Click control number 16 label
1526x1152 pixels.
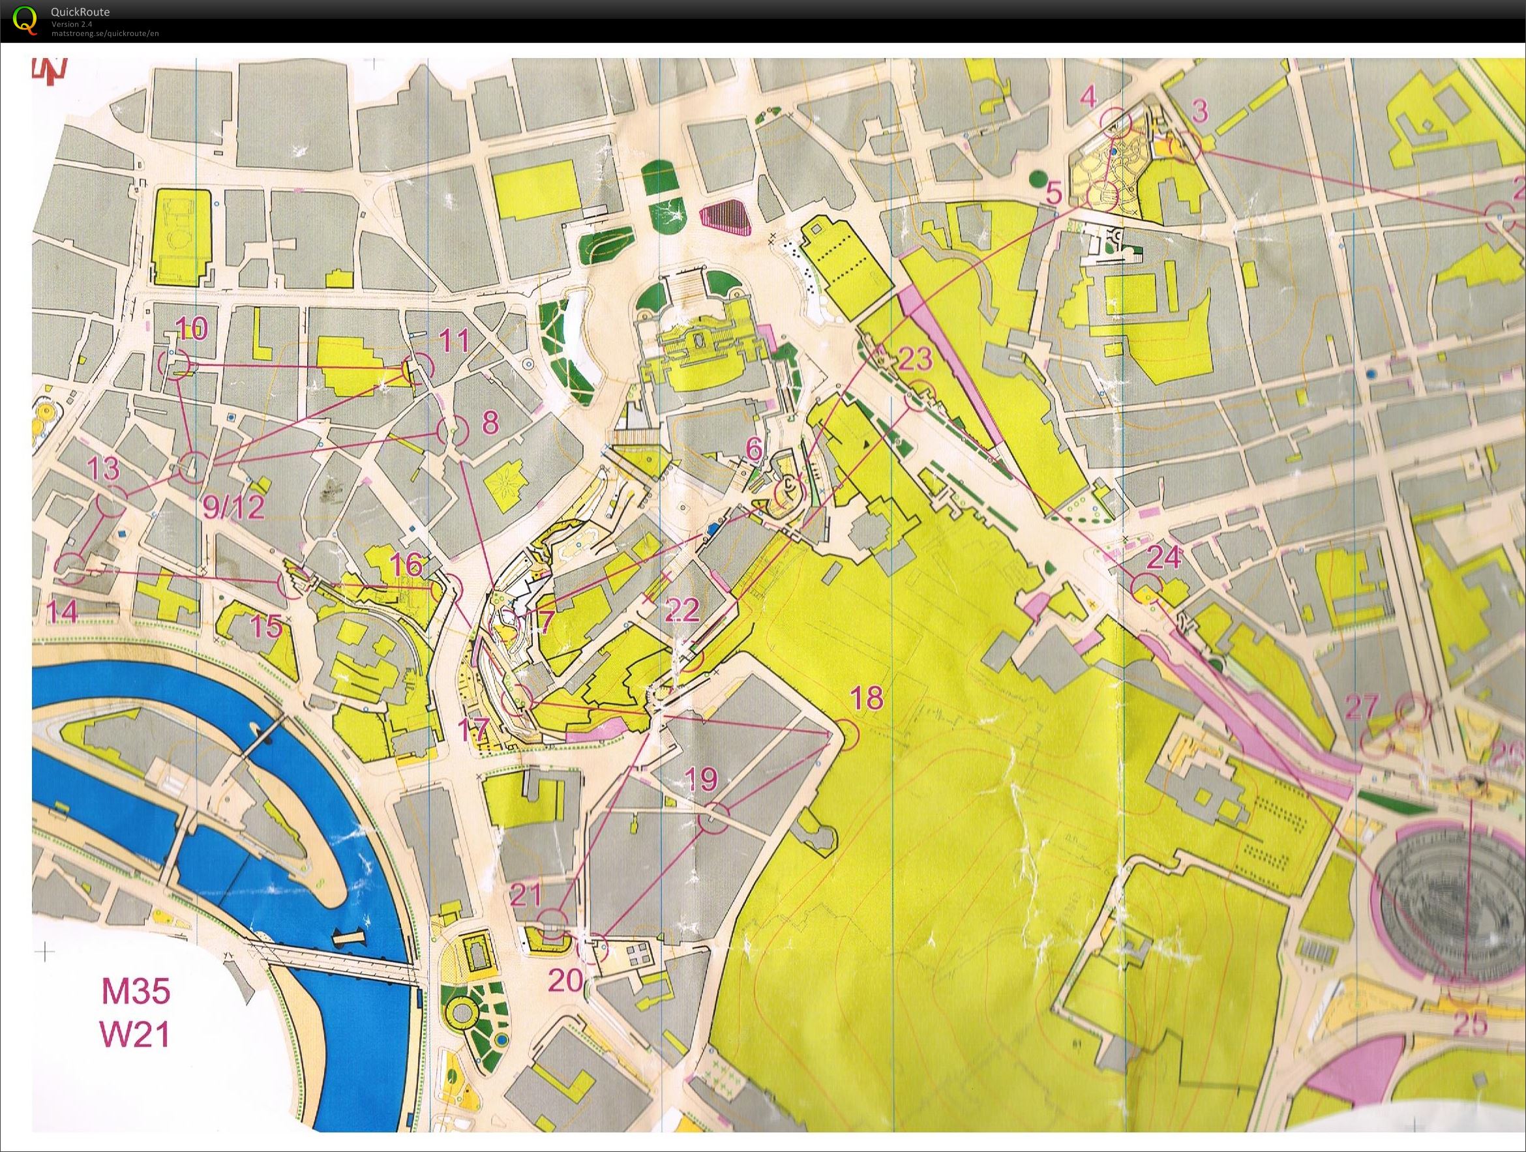[406, 565]
